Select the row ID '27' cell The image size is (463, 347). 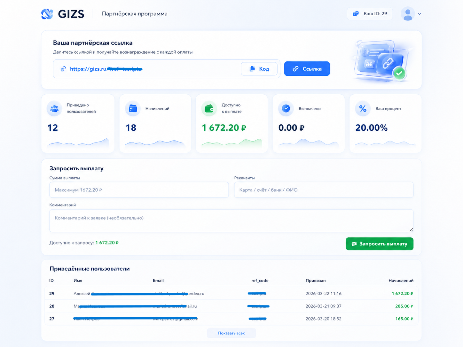pos(52,319)
